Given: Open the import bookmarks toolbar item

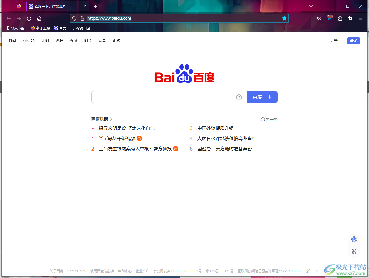Looking at the screenshot, I should 17,28.
